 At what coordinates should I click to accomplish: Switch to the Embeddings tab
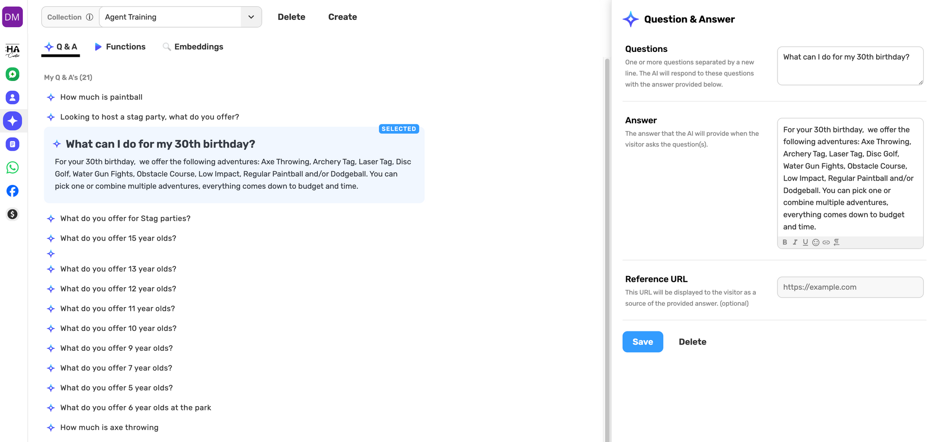(193, 47)
